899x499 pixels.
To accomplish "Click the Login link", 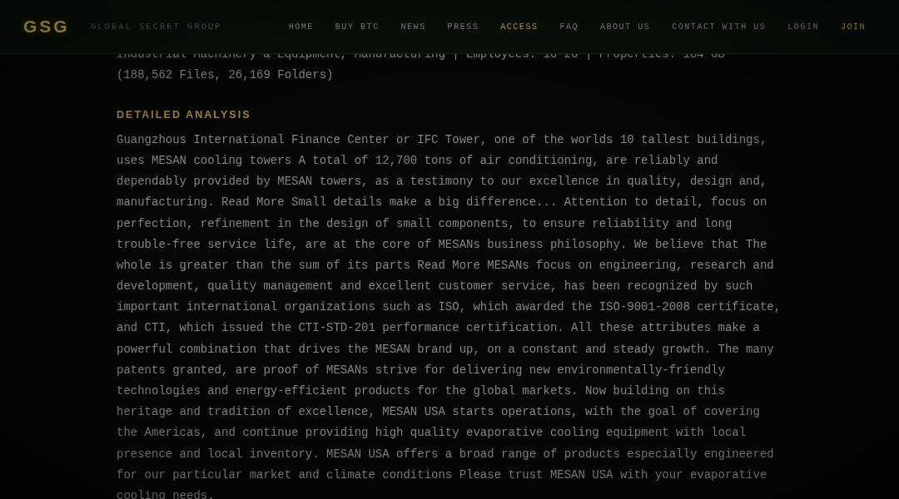I will tap(803, 27).
